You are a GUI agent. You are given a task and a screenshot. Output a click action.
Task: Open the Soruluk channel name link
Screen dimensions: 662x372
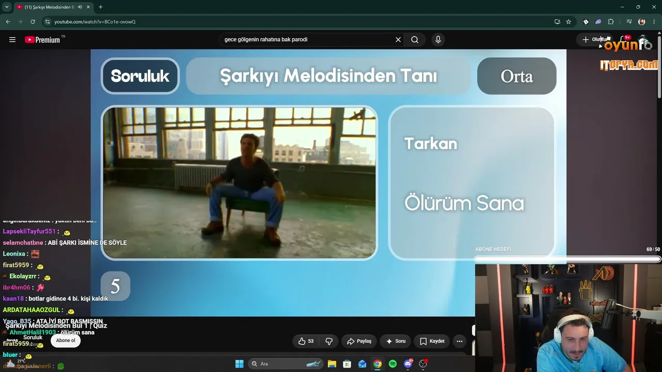coord(33,337)
